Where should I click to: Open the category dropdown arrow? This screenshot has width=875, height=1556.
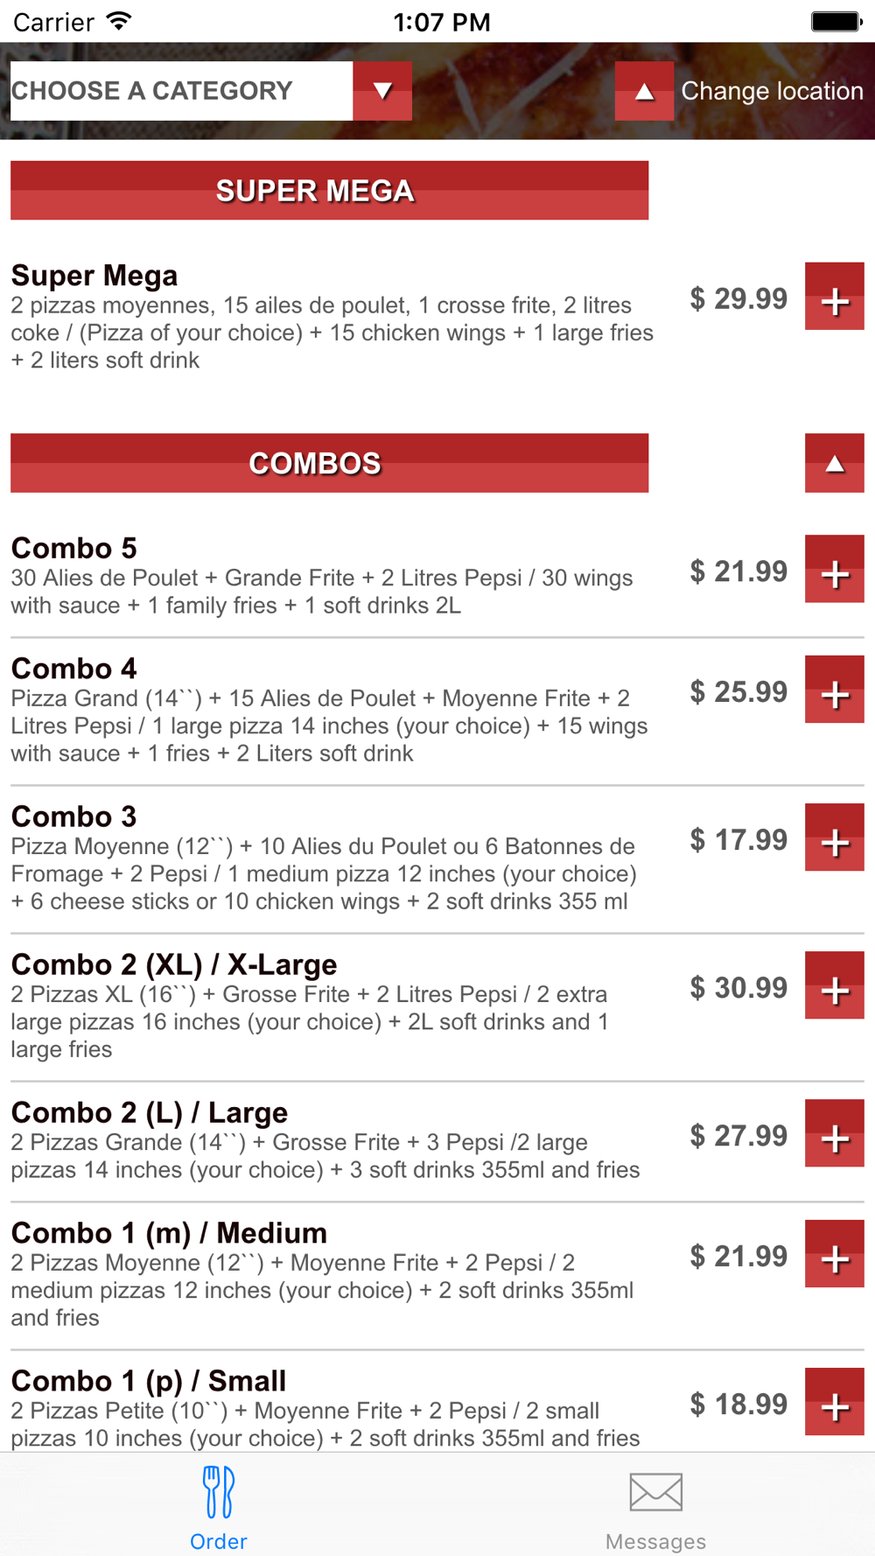pyautogui.click(x=382, y=91)
